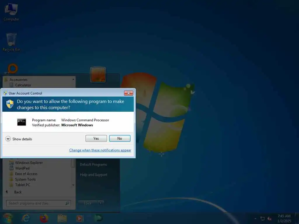This screenshot has height=224, width=299.
Task: Open Windows Explorer from the Start menu
Action: (29, 163)
